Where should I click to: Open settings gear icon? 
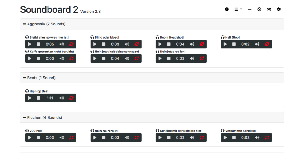click(278, 9)
